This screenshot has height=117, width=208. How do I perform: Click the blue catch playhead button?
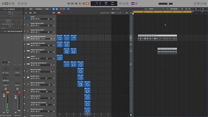point(68,9)
